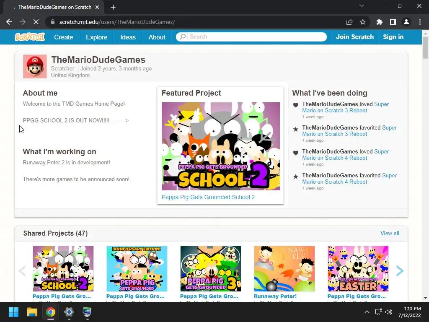Click 'Welcome to the TMD Games Home Page!' text
Screen dimensions: 429x322
tap(74, 104)
